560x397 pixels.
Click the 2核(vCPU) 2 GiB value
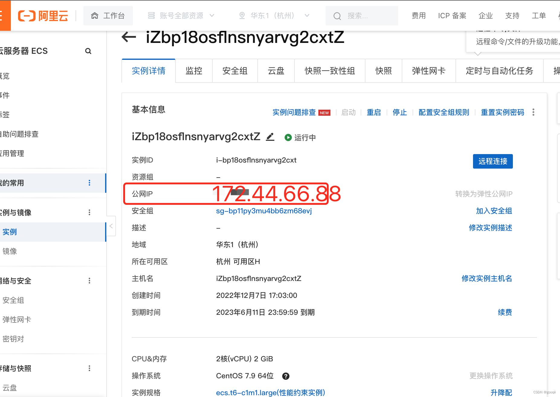[244, 359]
